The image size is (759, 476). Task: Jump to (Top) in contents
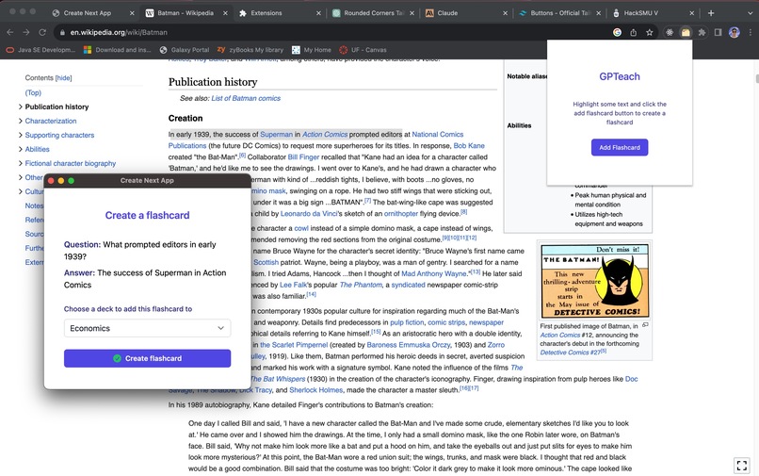tap(33, 92)
